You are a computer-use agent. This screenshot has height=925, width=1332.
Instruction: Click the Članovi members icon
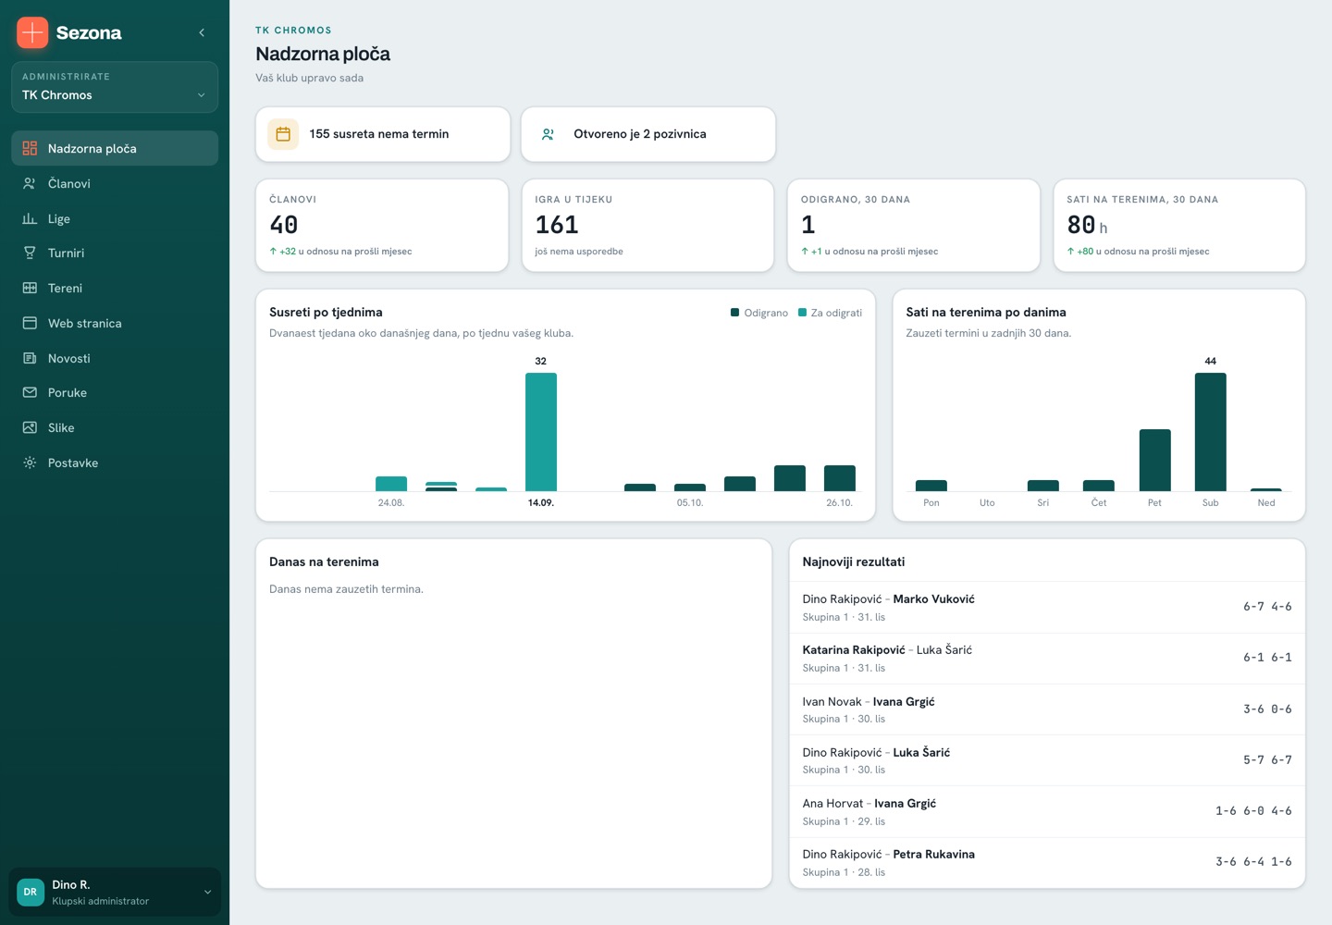coord(30,183)
